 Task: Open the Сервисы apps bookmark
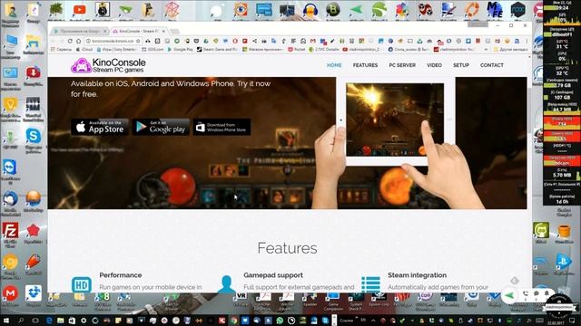[61, 49]
